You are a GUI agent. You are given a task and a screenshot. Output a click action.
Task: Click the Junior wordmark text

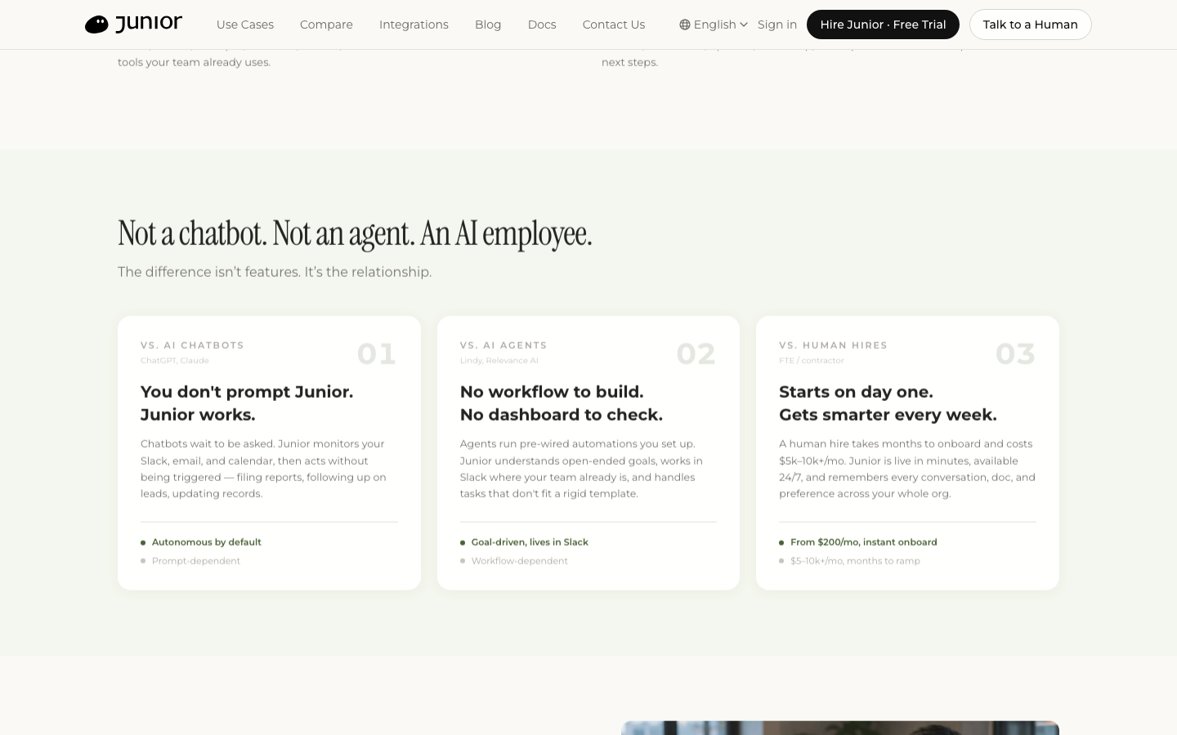(x=149, y=23)
